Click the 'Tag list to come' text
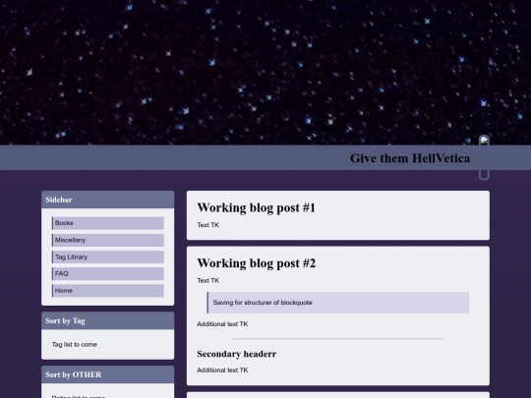531x398 pixels. [75, 345]
